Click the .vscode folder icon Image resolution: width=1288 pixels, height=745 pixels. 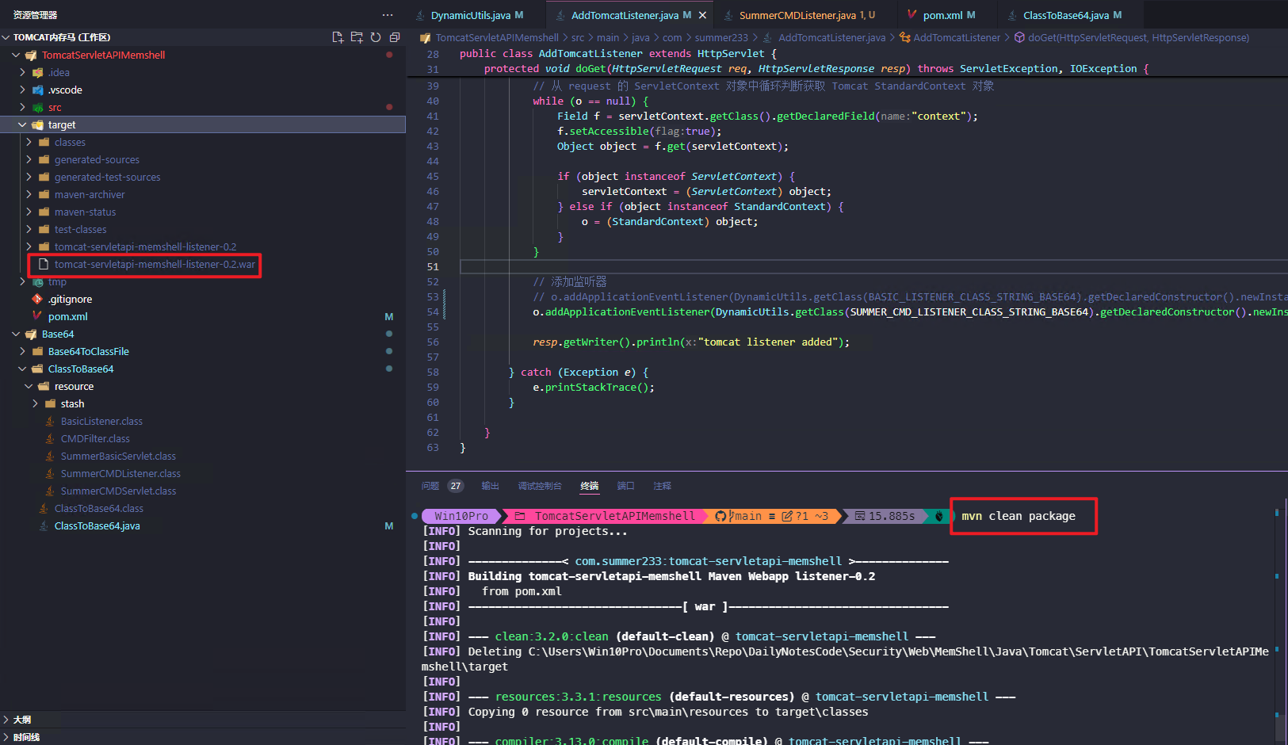[x=37, y=90]
